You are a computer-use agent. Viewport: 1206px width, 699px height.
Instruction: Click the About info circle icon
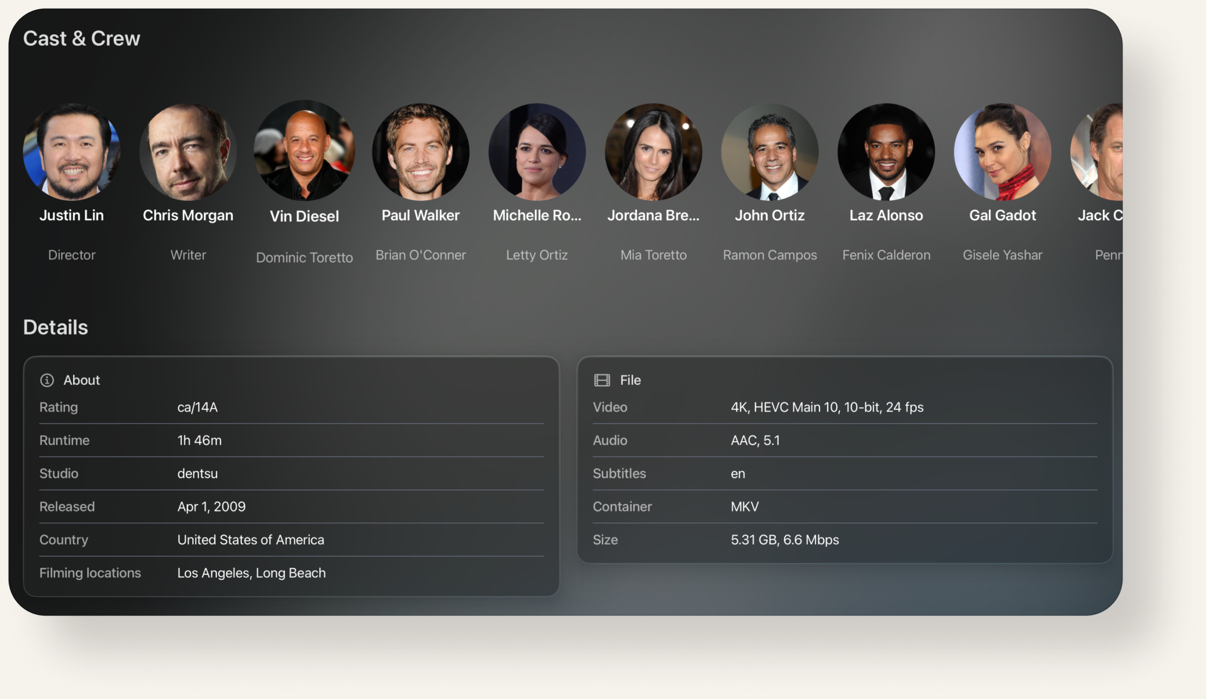pos(47,380)
